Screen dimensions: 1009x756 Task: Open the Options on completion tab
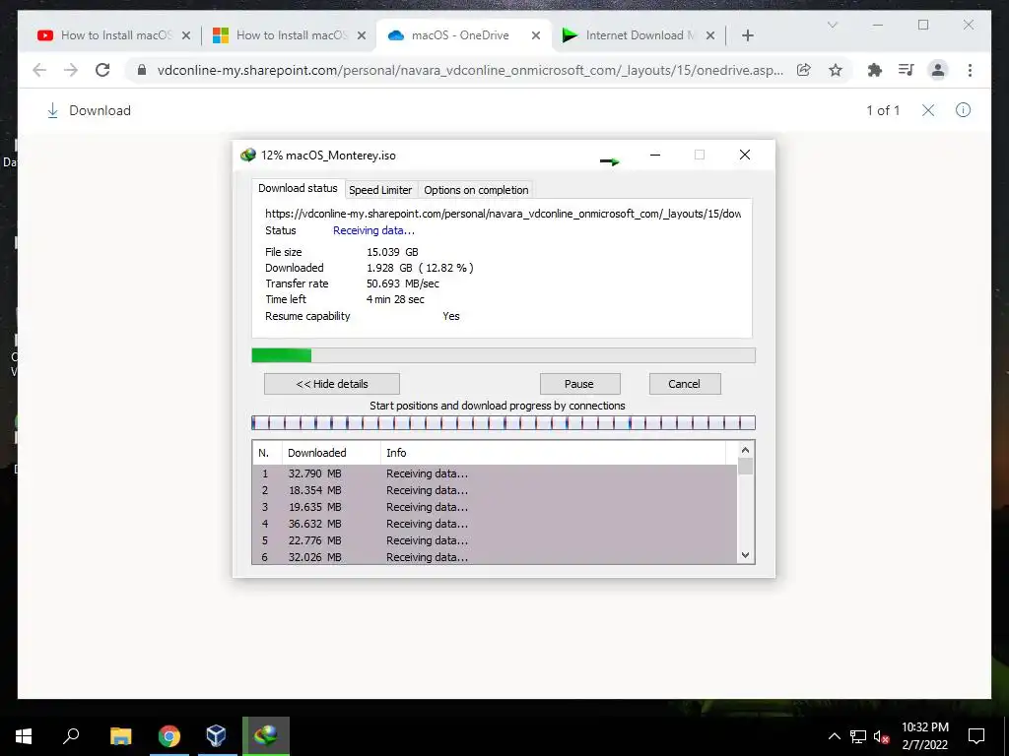[x=476, y=190]
